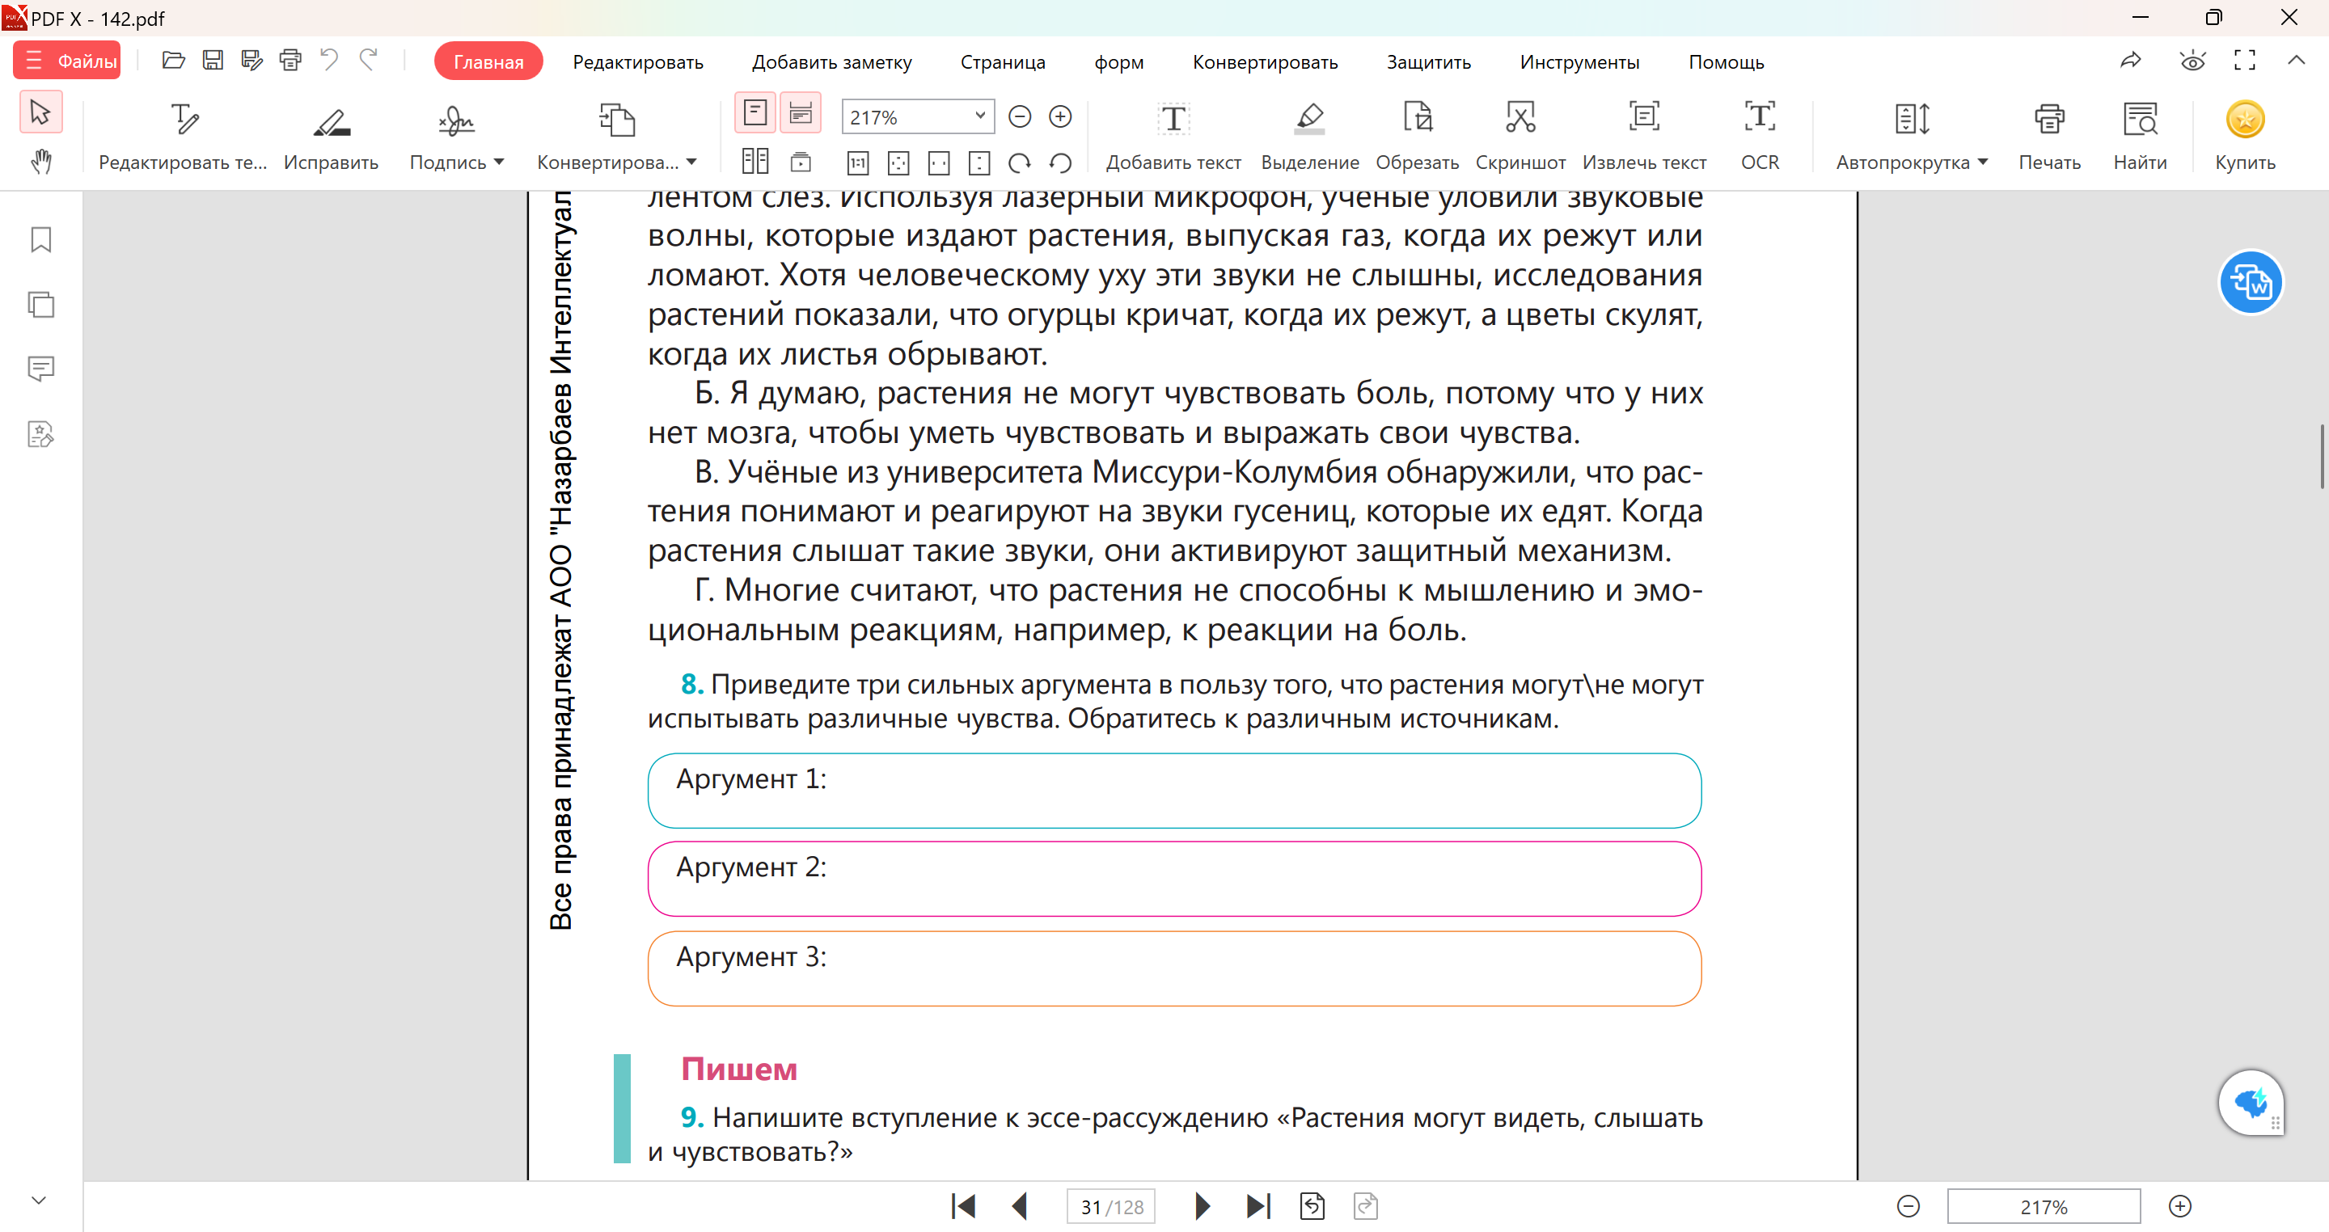Screen dimensions: 2329x1232
Task: Click the Extract Text (Извлечь текст) icon
Action: point(1644,118)
